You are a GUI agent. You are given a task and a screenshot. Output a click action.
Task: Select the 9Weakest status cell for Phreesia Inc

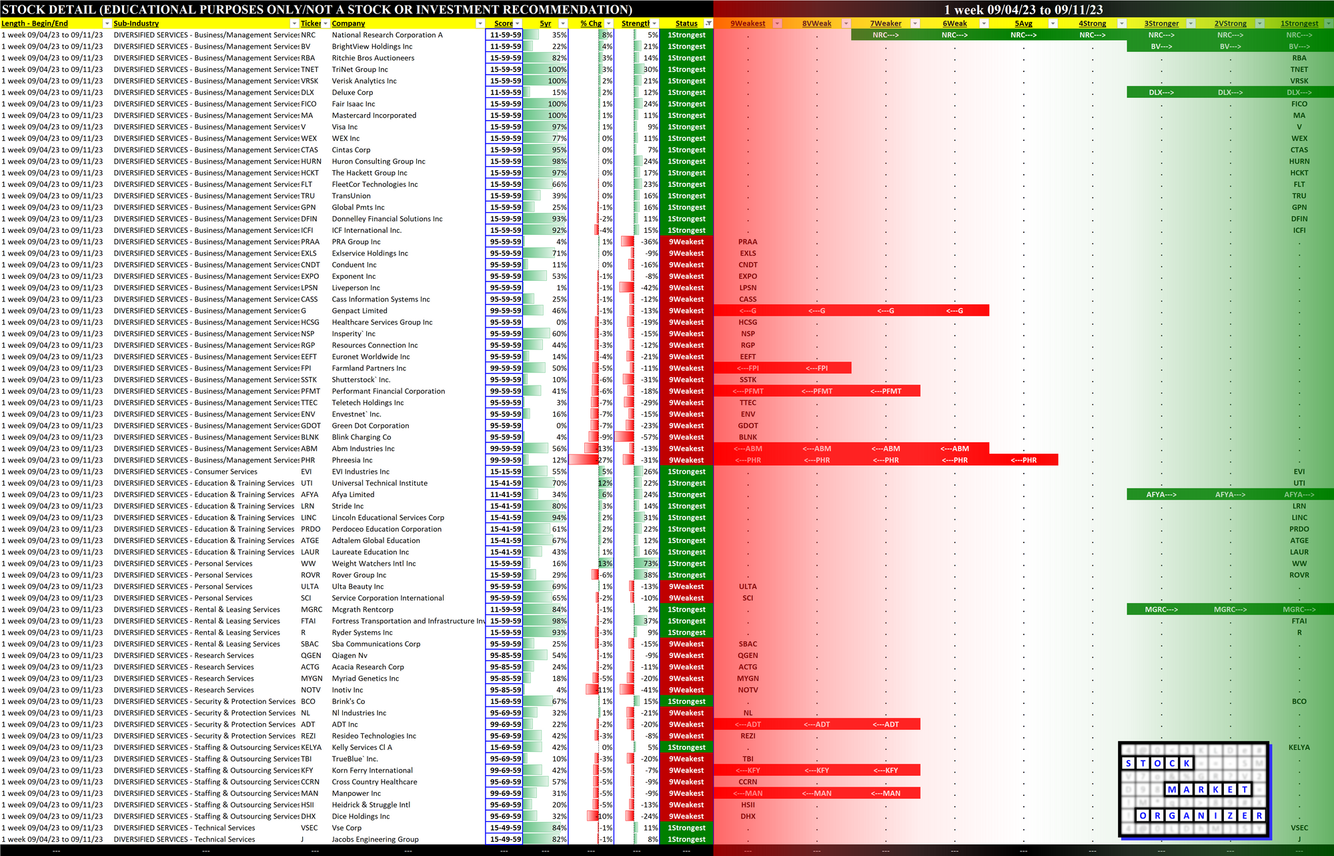pyautogui.click(x=686, y=460)
